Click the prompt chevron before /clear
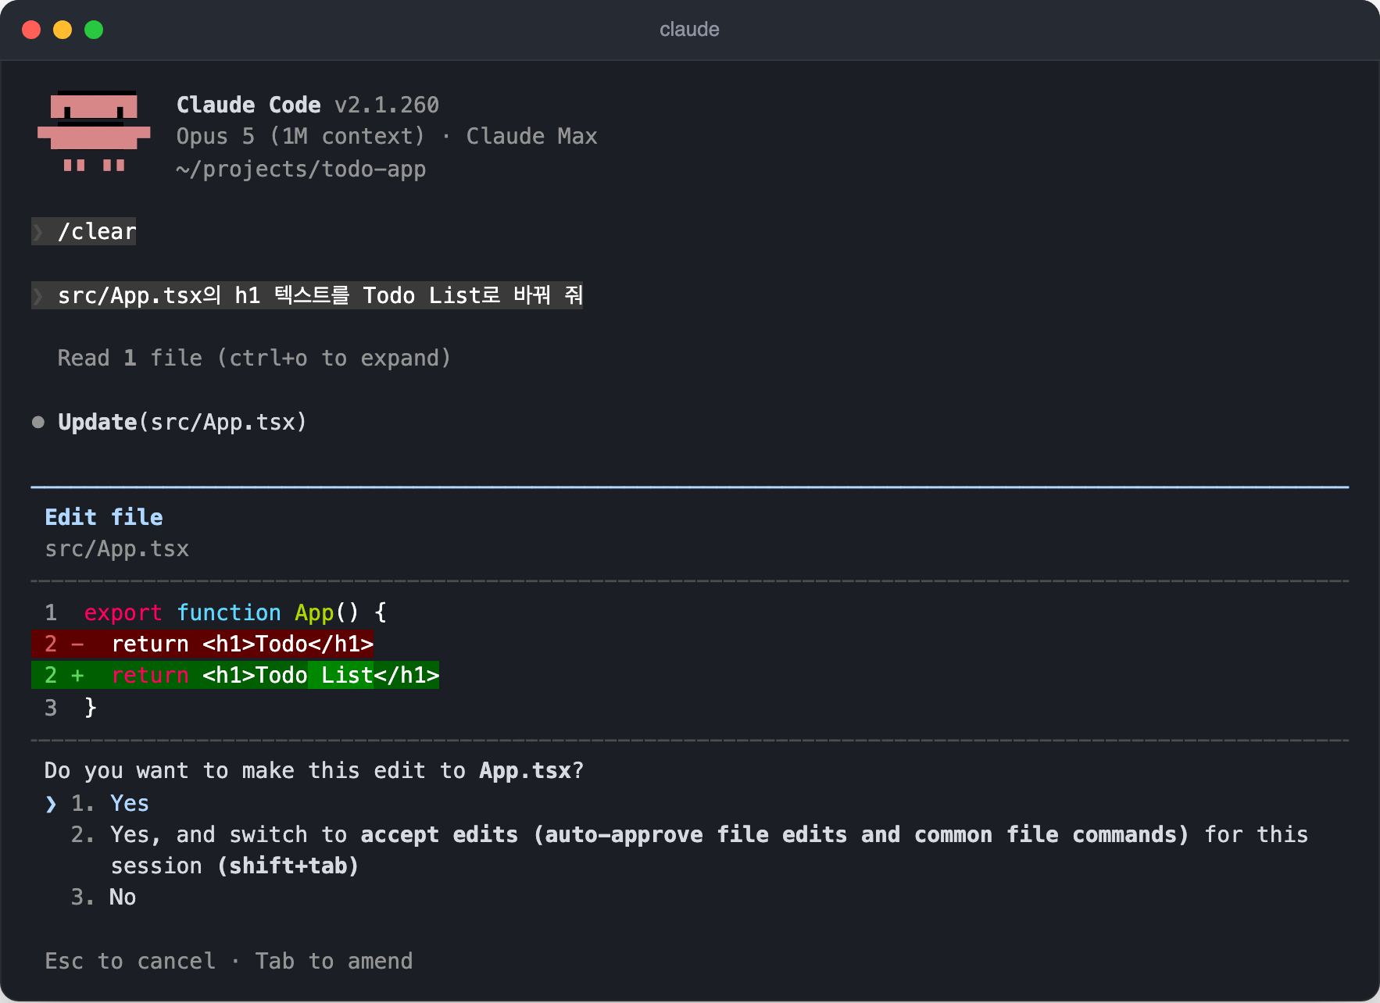 pyautogui.click(x=38, y=232)
